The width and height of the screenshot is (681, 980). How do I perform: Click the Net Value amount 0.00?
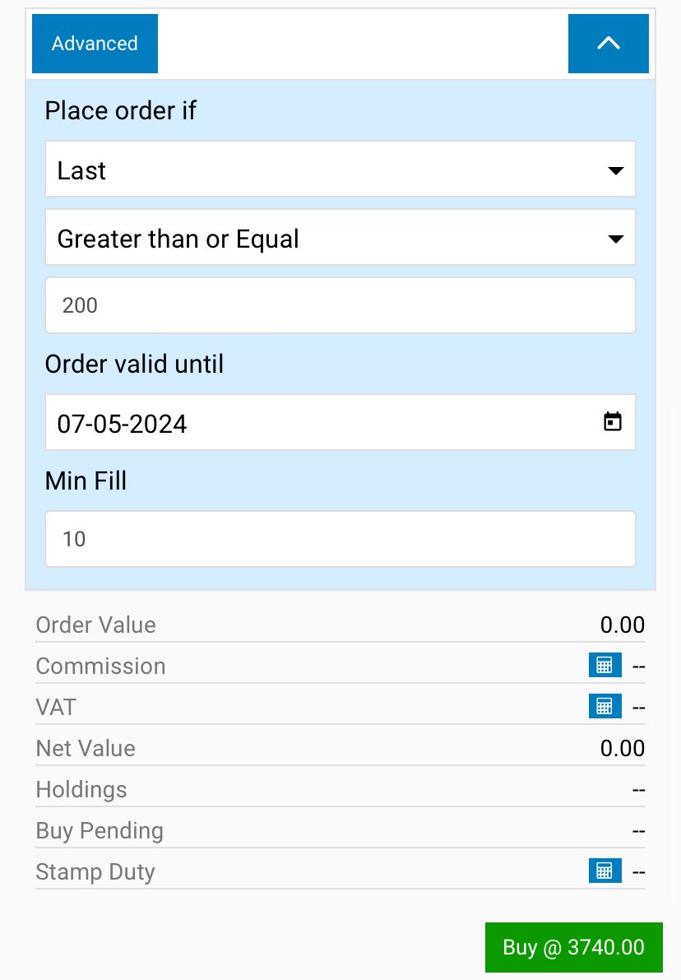pos(623,748)
